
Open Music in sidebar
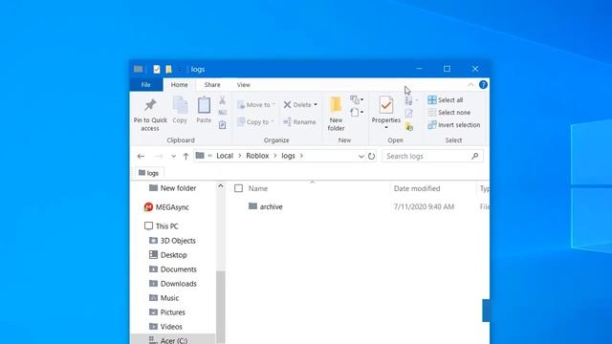(x=164, y=298)
